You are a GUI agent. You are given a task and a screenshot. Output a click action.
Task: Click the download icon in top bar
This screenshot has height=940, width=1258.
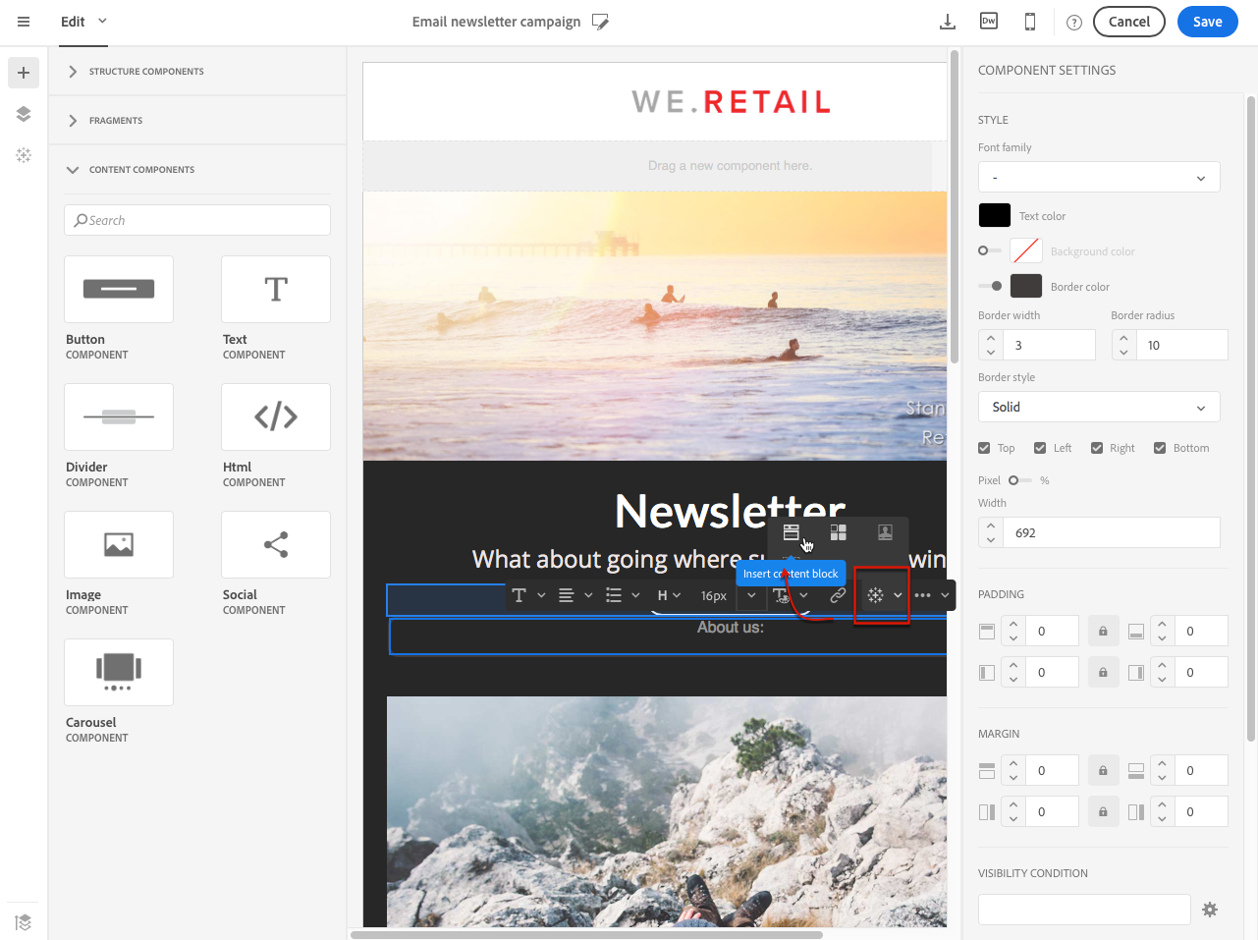tap(948, 22)
